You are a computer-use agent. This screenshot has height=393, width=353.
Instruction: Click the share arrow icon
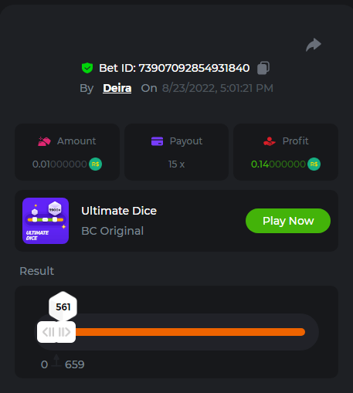tap(314, 45)
